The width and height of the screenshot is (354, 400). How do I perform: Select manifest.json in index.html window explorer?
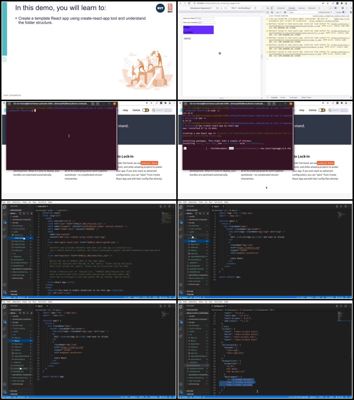[x=20, y=247]
